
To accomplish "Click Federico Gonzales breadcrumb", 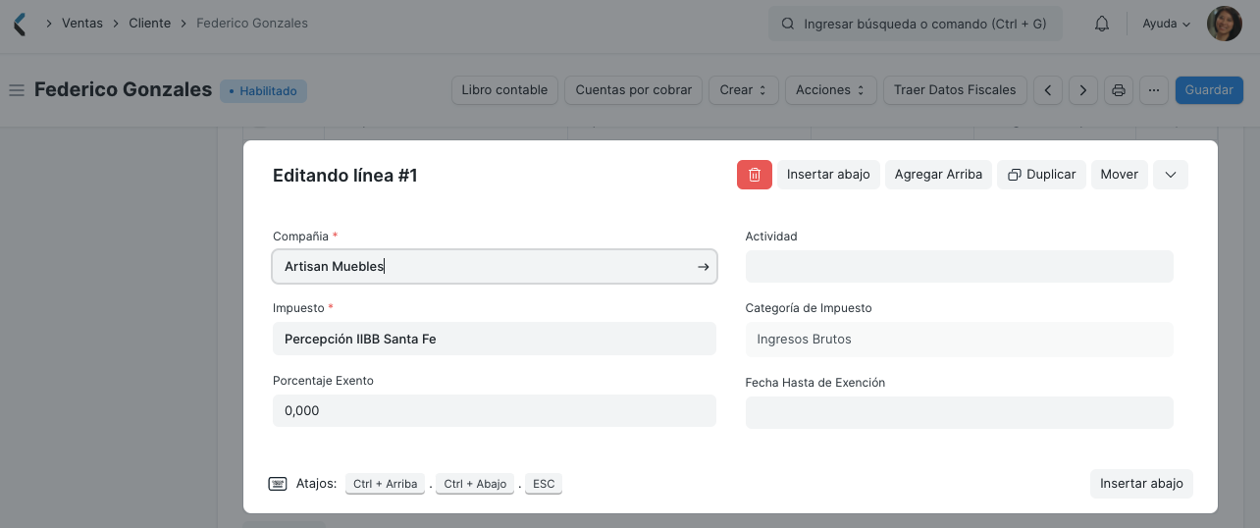I will point(252,24).
